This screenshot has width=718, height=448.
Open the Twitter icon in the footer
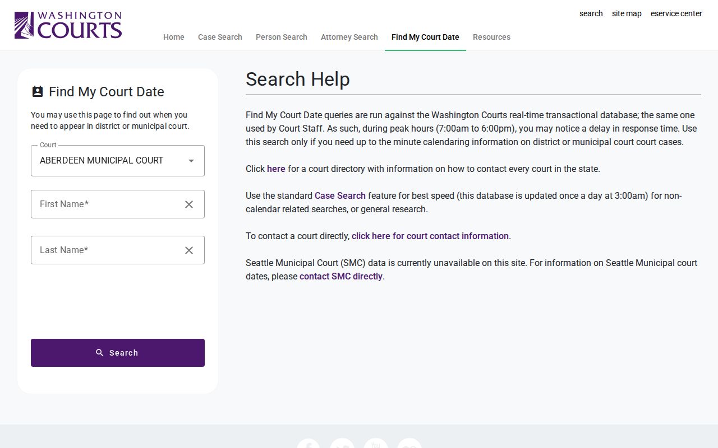pyautogui.click(x=342, y=443)
